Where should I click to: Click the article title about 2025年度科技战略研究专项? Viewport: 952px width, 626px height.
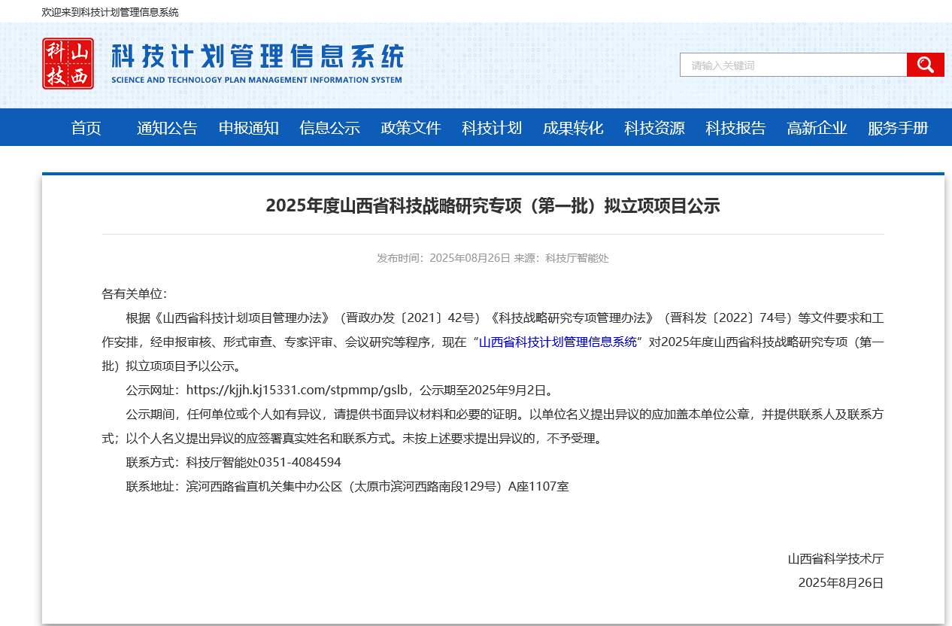pos(493,205)
